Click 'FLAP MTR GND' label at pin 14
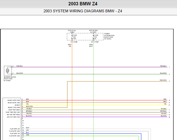The image size is (177, 140). pos(15,131)
